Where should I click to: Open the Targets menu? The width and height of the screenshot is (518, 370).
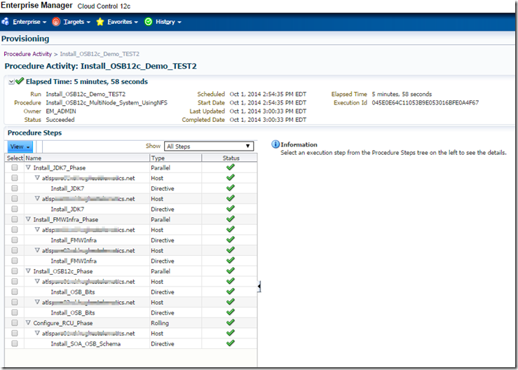click(76, 22)
